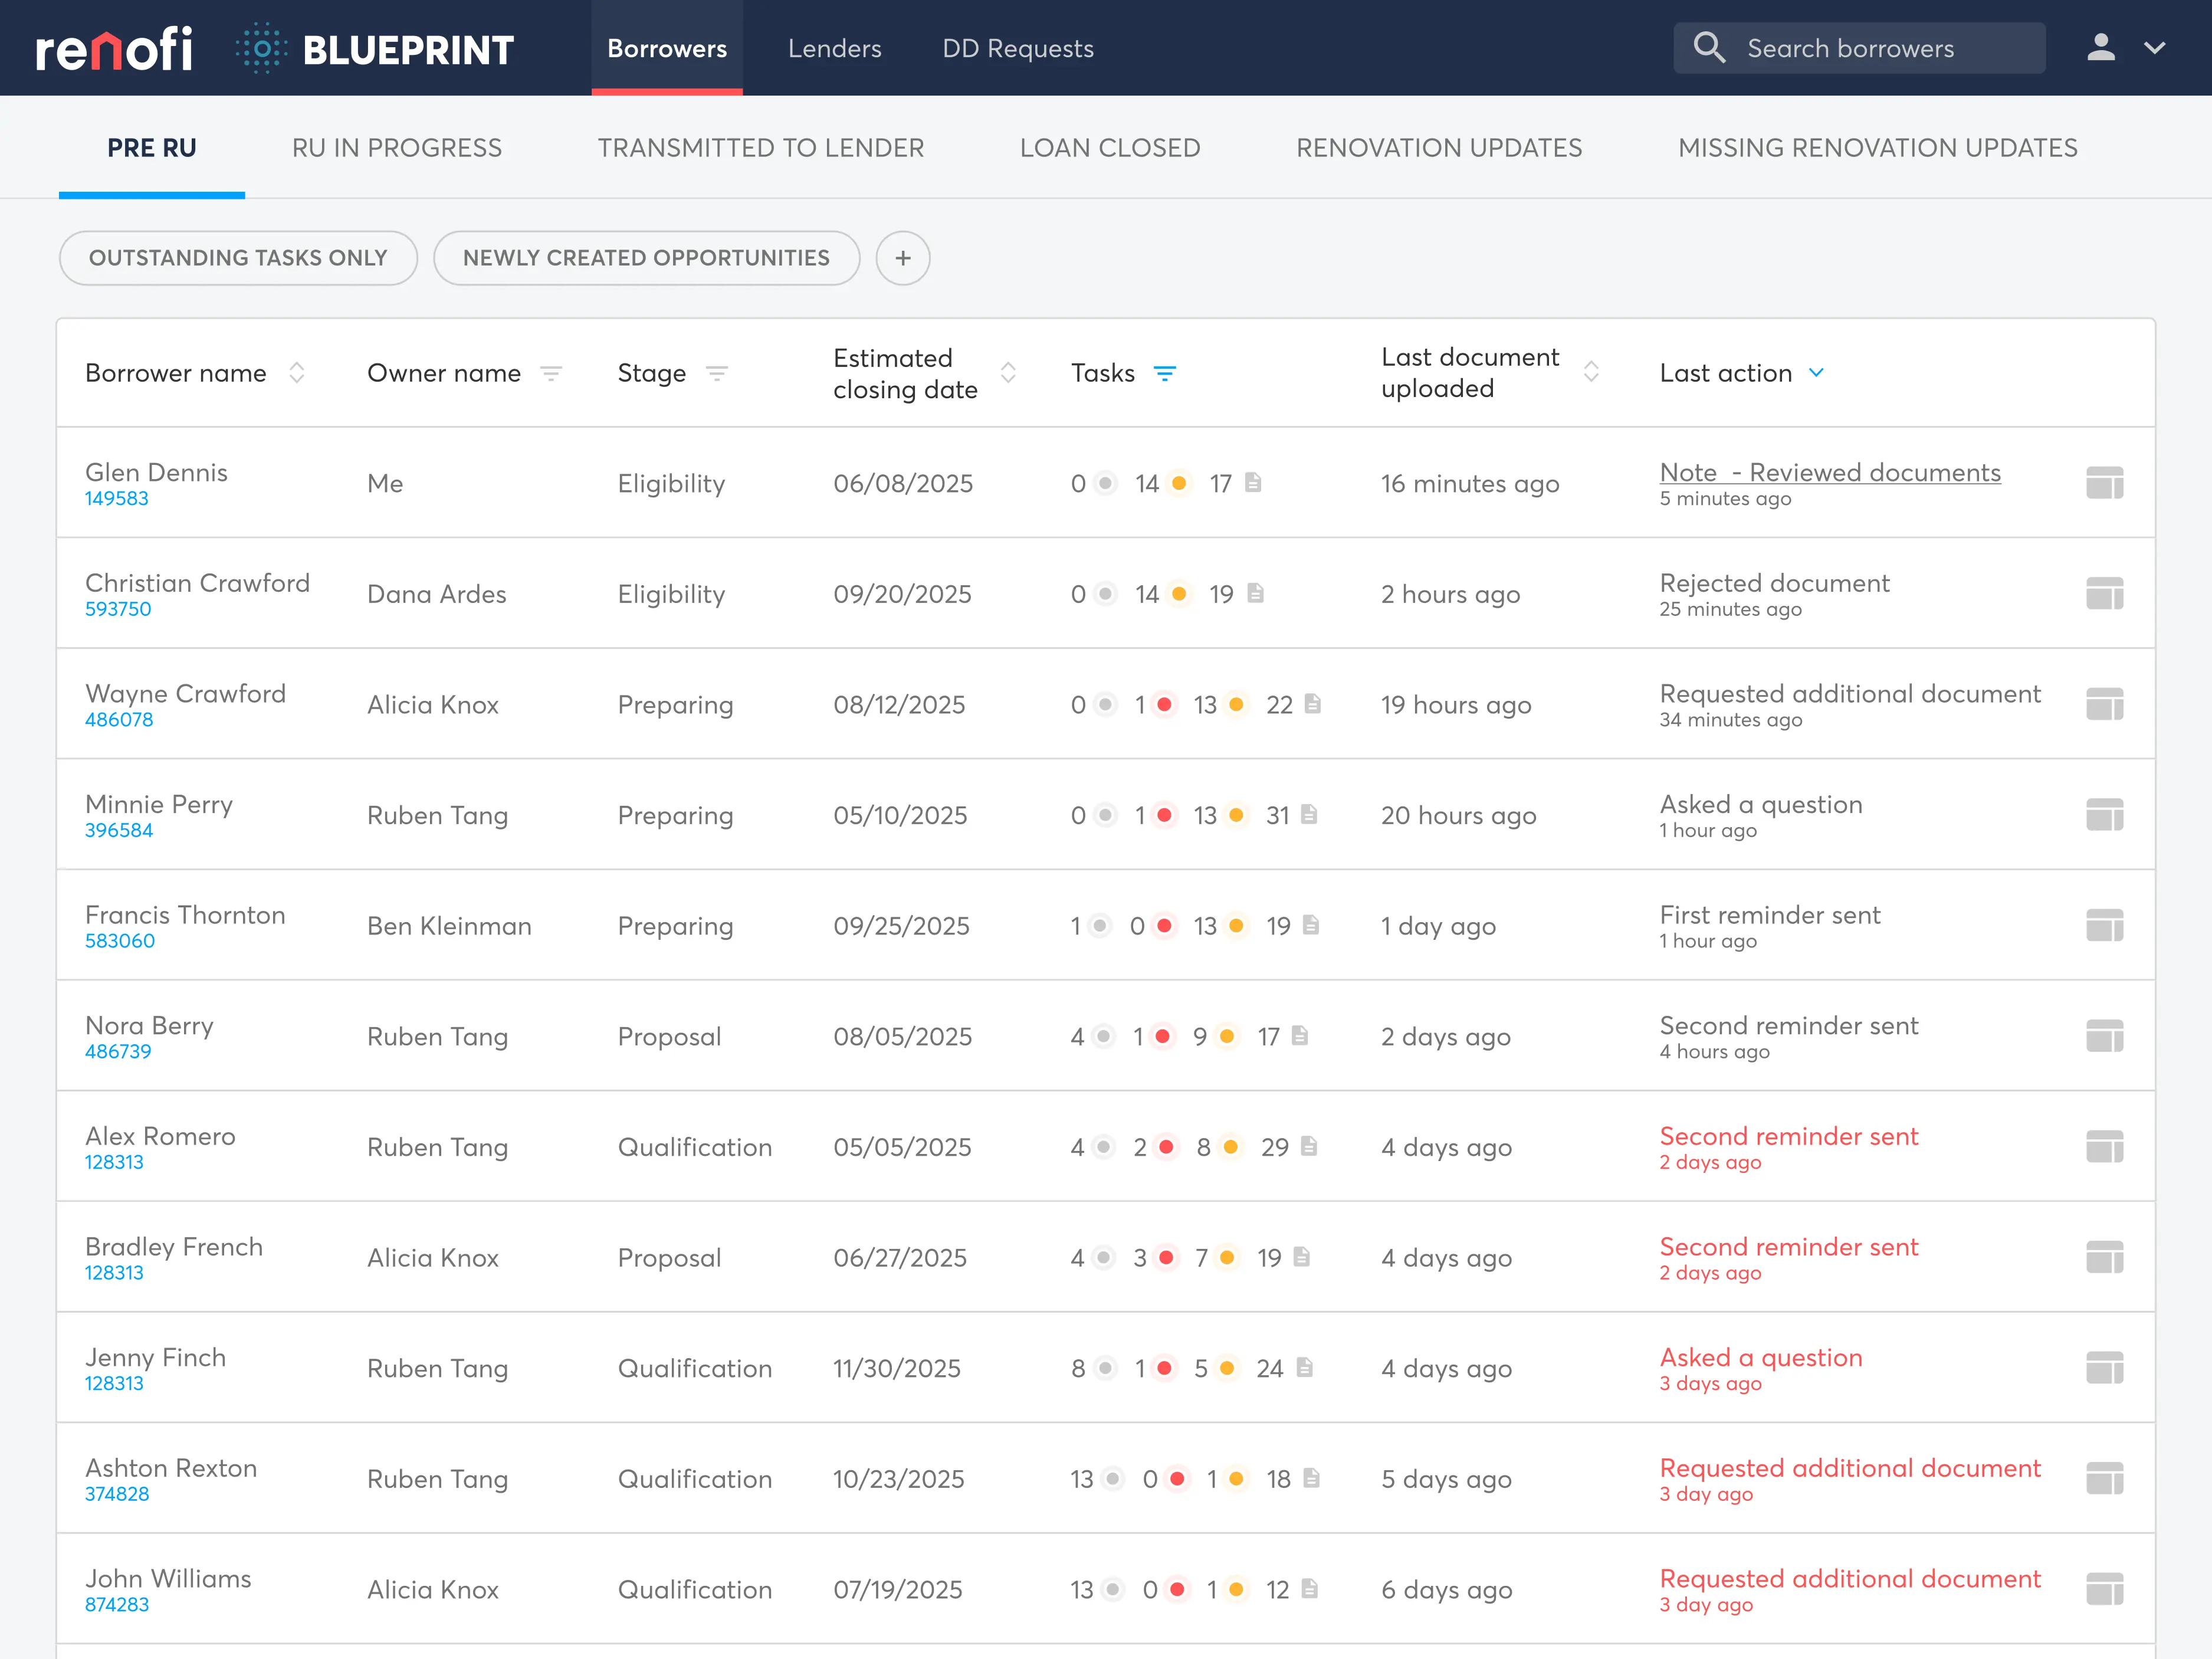Click Asked a question for Jenny Finch
2212x1659 pixels.
(1761, 1357)
